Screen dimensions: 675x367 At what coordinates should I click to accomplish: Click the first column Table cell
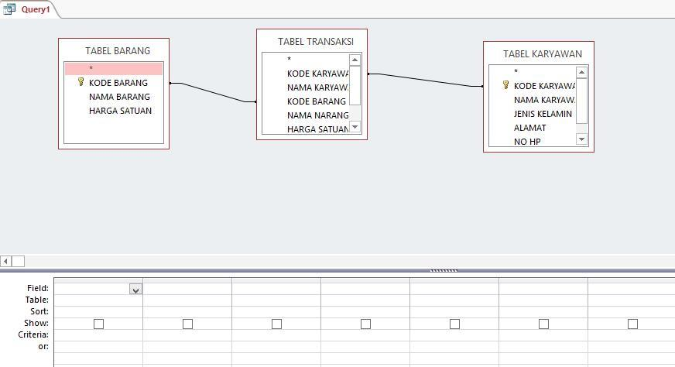point(98,300)
